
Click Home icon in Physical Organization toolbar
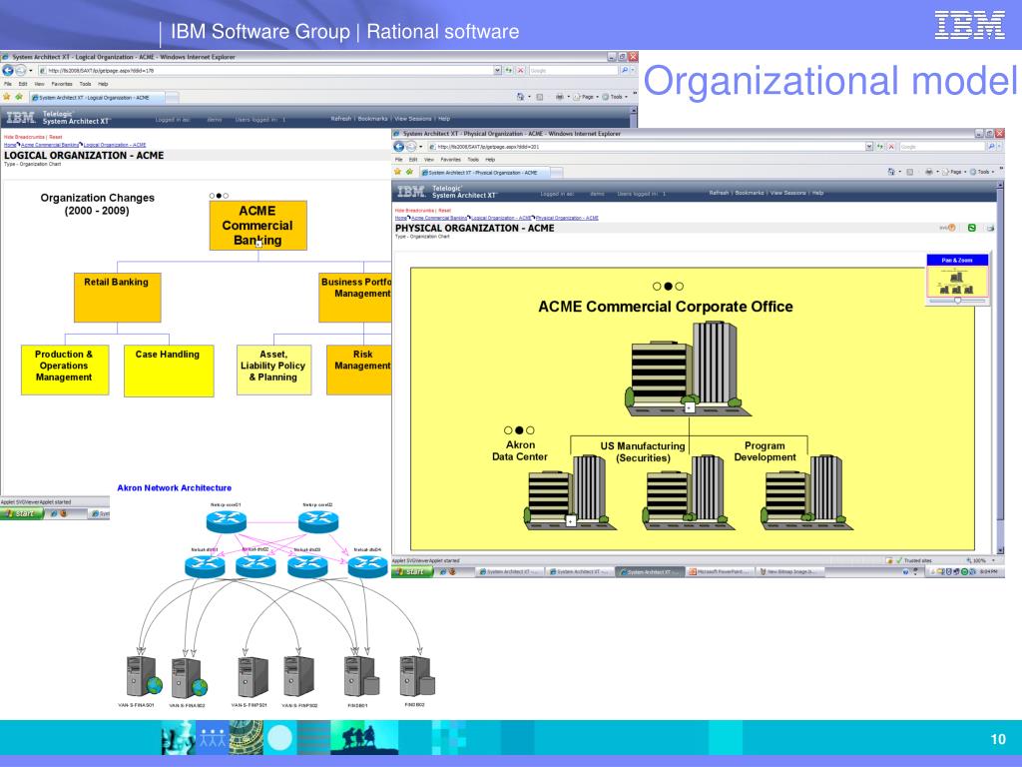click(x=891, y=172)
